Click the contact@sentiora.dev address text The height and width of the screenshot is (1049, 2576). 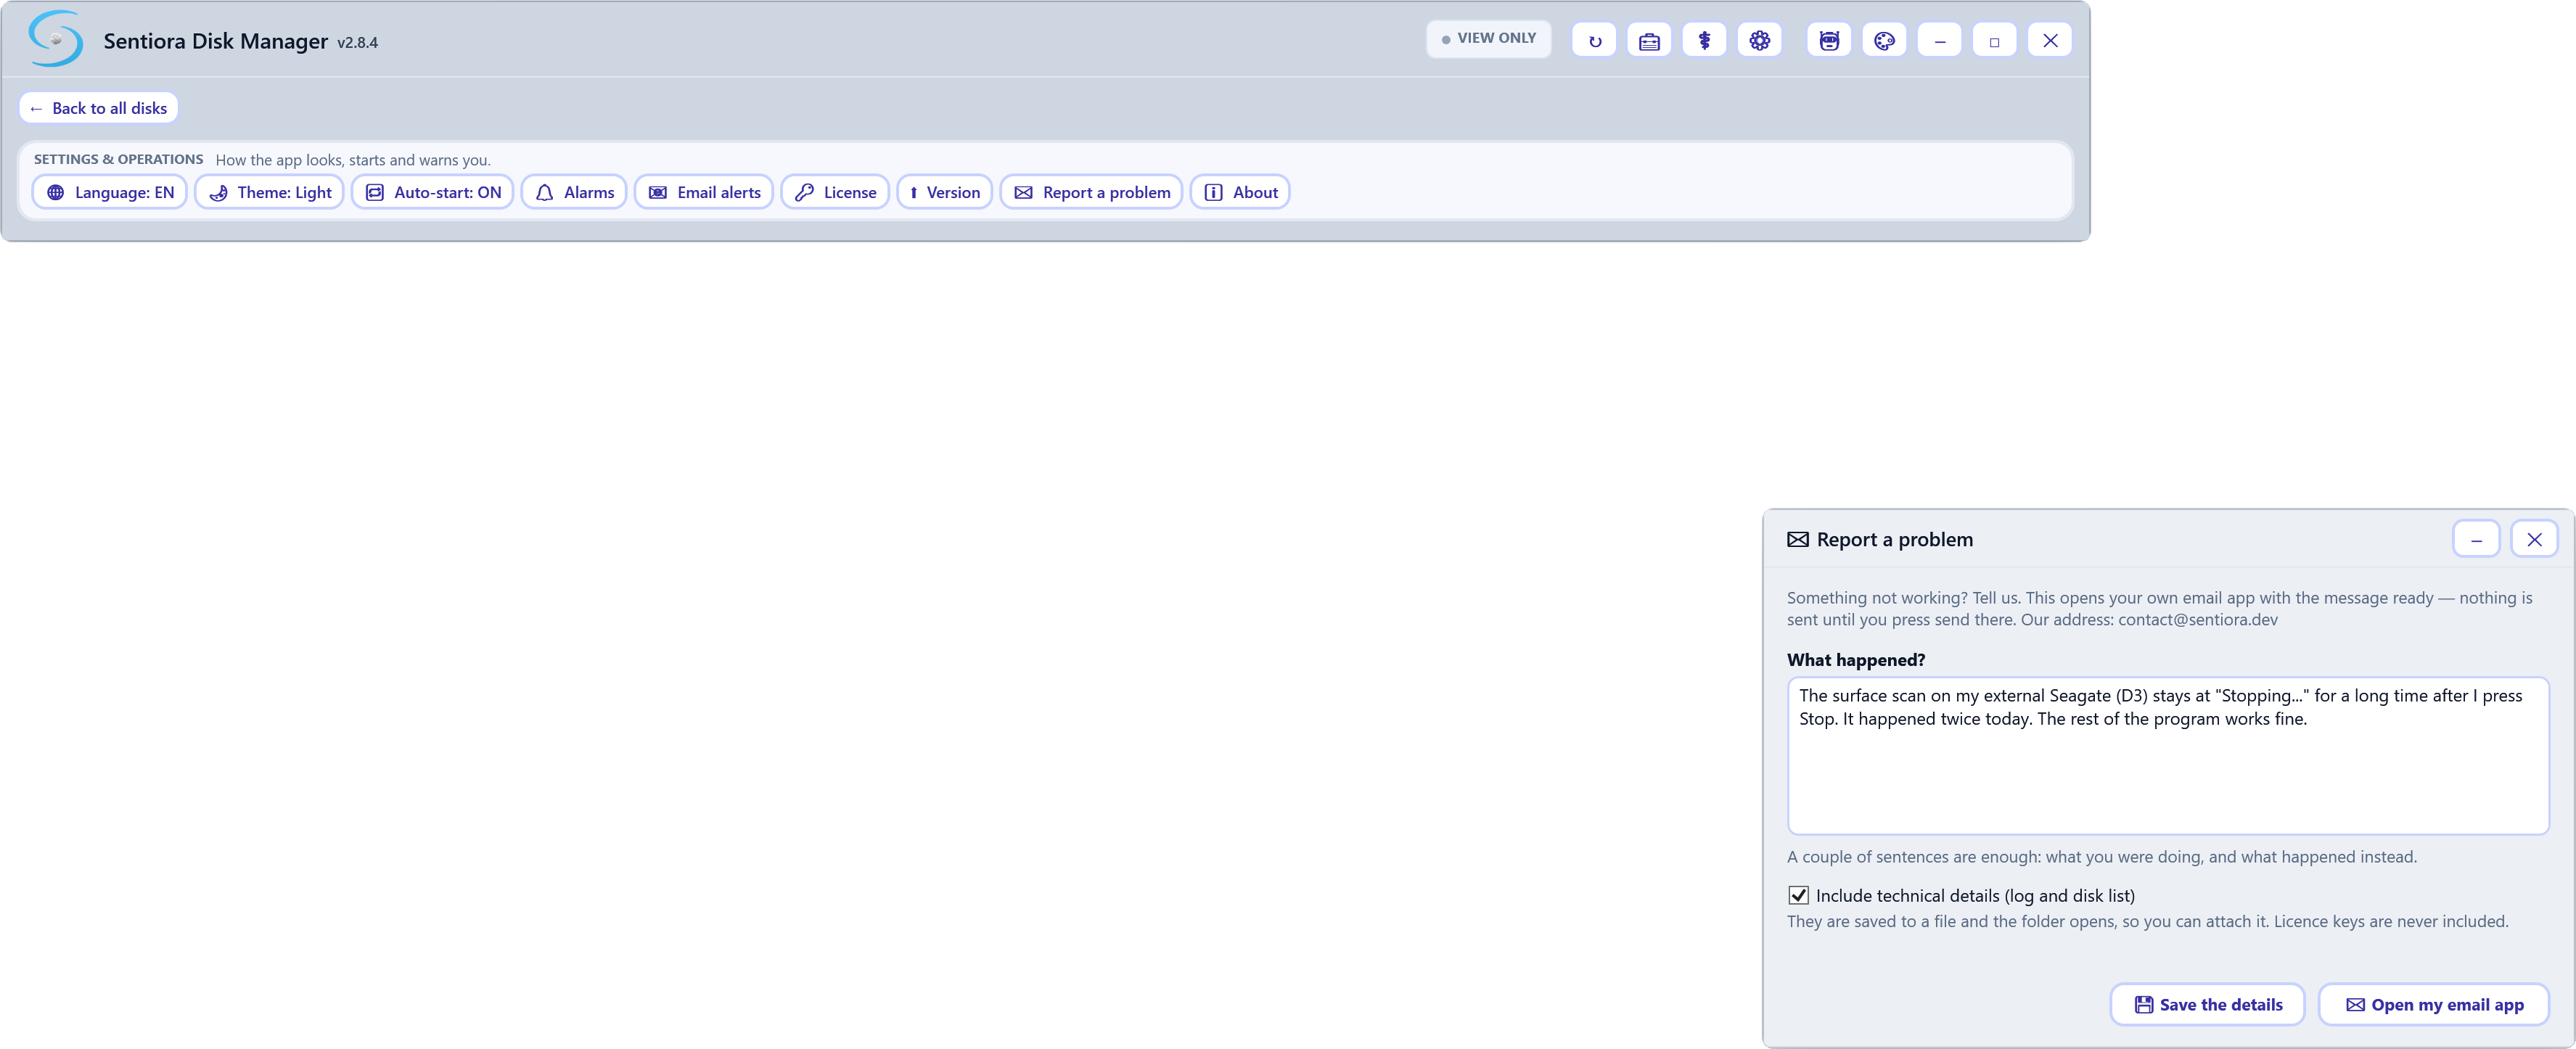(x=2198, y=619)
